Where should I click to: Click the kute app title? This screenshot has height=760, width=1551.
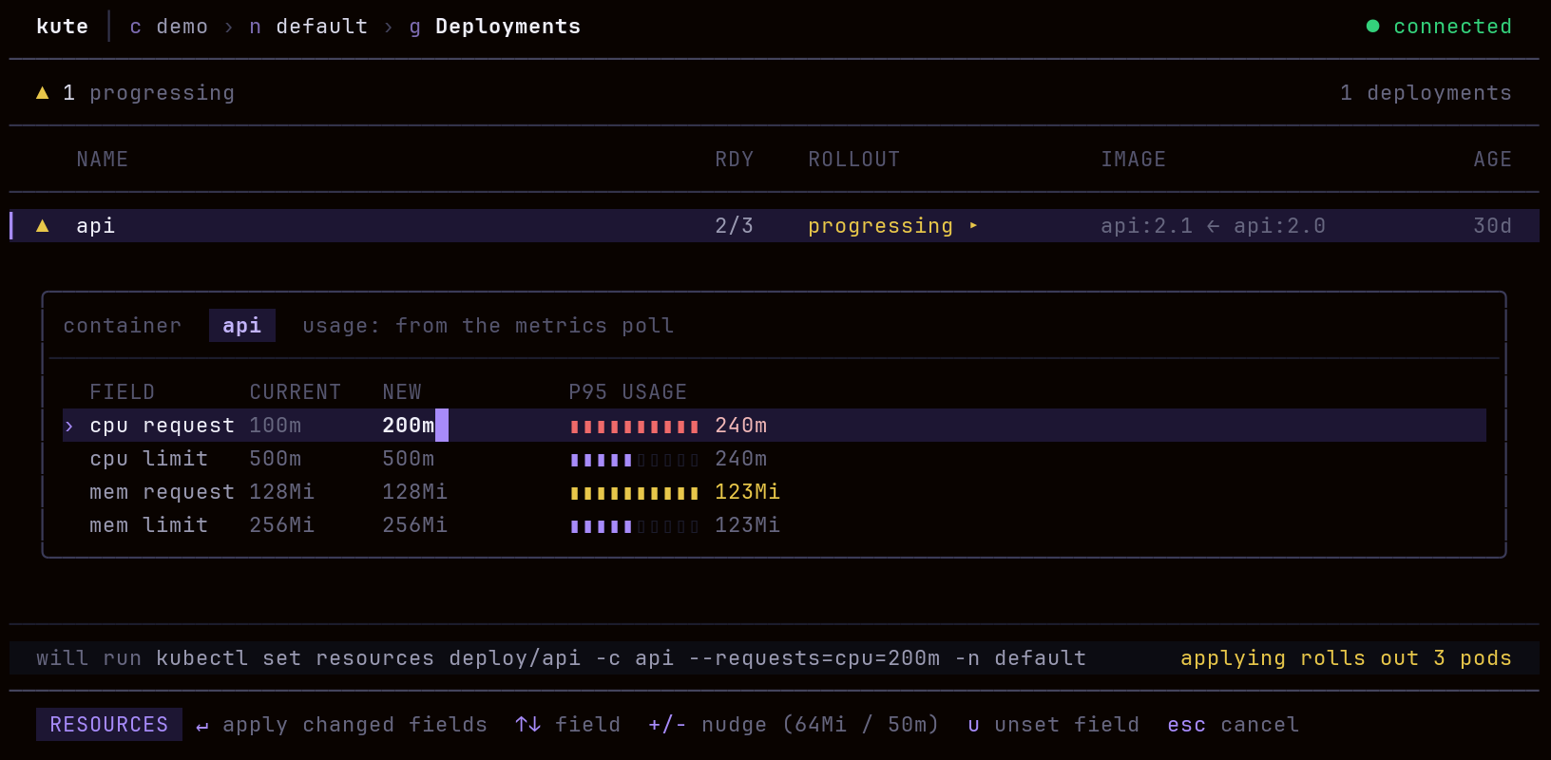click(x=62, y=27)
